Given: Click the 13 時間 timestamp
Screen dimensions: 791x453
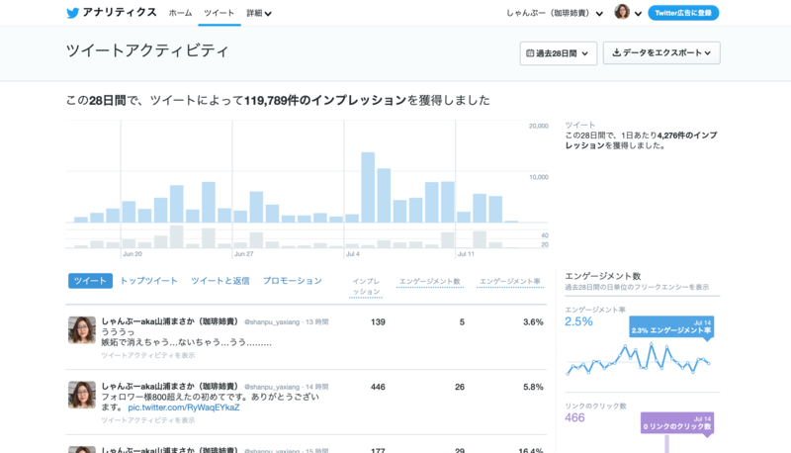Looking at the screenshot, I should pos(316,321).
